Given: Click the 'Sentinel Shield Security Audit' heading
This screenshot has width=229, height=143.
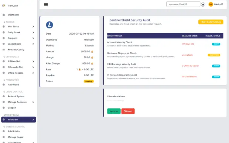Looking at the screenshot, I should (x=130, y=20).
